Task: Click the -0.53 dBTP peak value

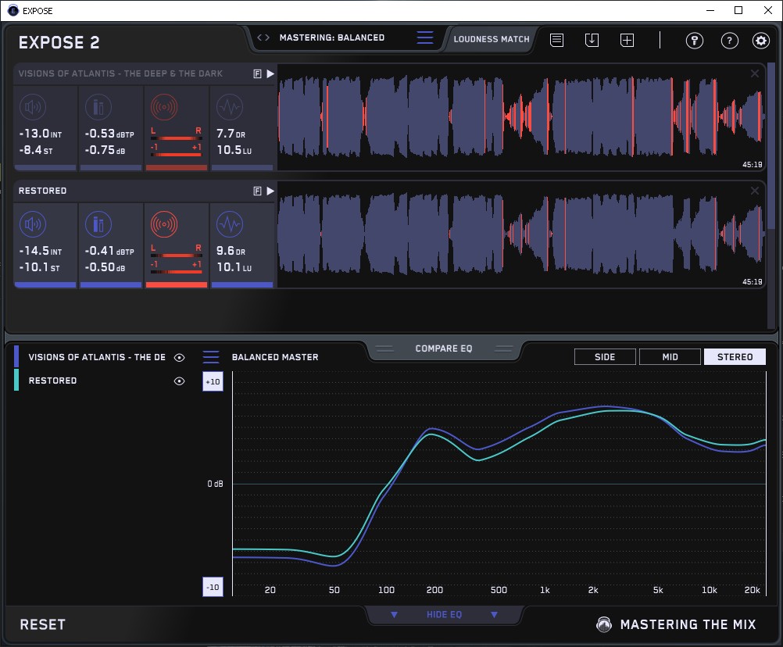Action: (x=109, y=134)
